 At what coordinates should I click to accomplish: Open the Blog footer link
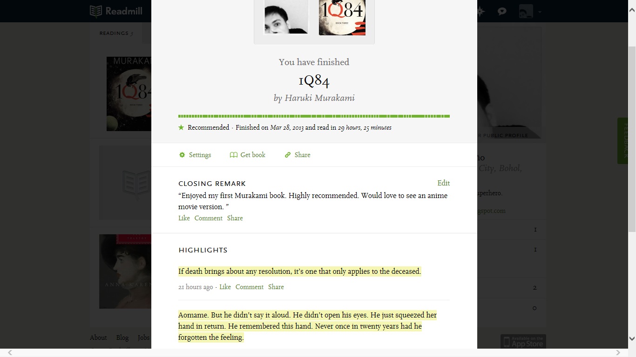pos(122,337)
